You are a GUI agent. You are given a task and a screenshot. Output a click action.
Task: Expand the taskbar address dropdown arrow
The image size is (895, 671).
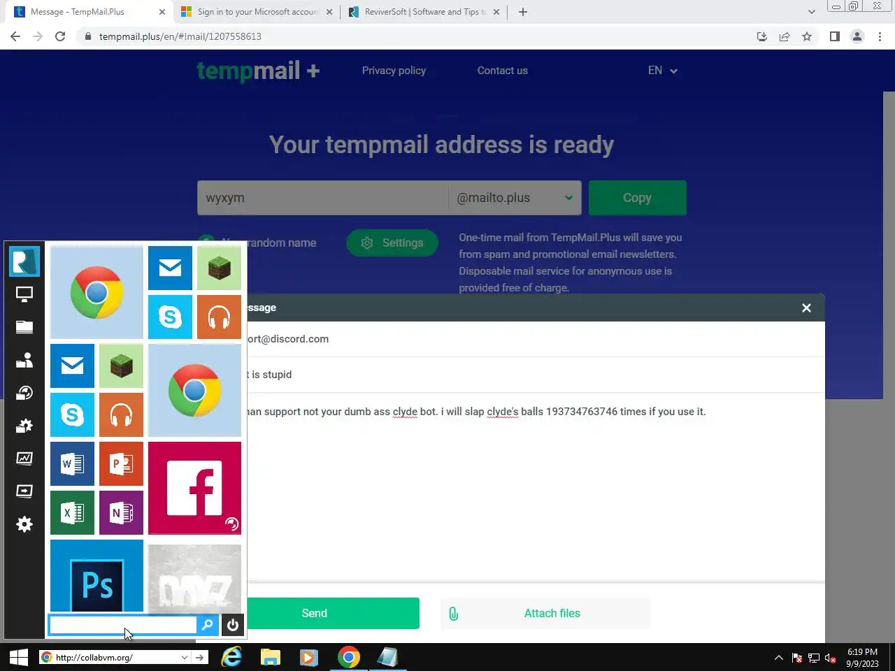(184, 657)
